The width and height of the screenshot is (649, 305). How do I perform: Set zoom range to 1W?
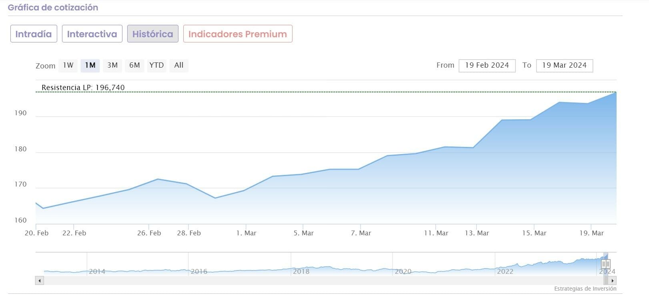click(x=68, y=65)
